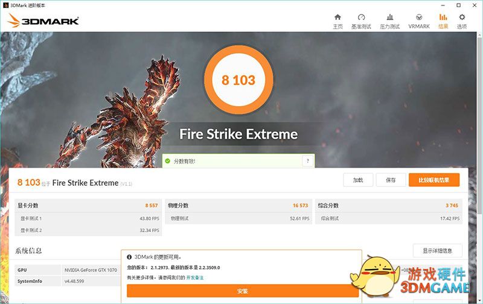This screenshot has width=483, height=304.
Task: Click the 显示详细信息 button
Action: (x=437, y=251)
